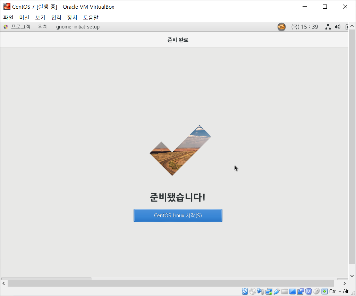Click the orange update notification icon
This screenshot has height=296, width=356.
[281, 27]
